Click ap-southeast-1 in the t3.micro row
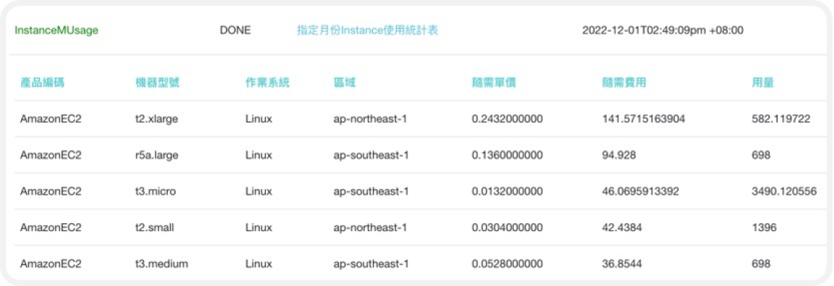The image size is (834, 286). (371, 191)
